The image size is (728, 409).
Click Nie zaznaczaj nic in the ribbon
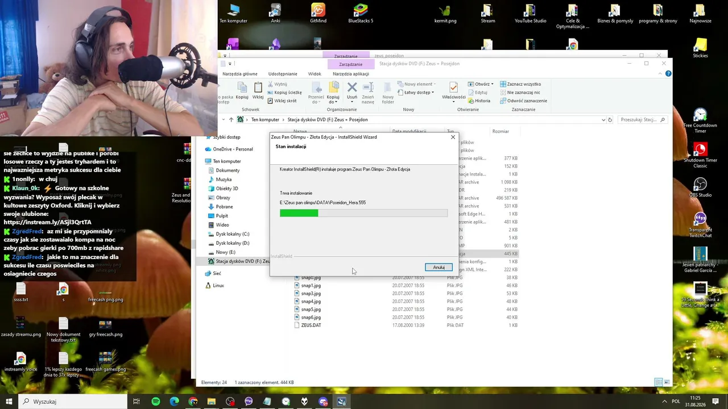pyautogui.click(x=520, y=93)
